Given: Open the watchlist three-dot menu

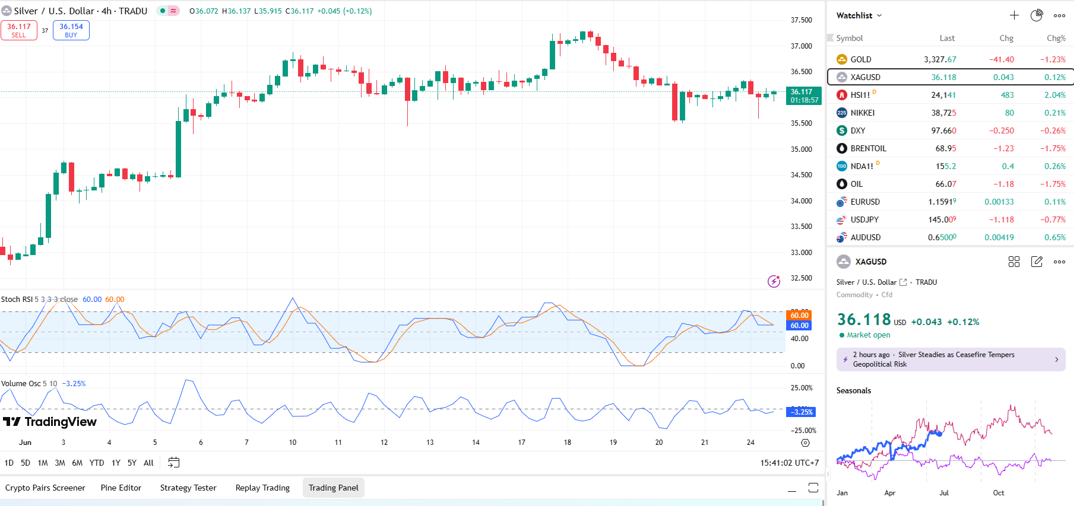Looking at the screenshot, I should (1059, 15).
